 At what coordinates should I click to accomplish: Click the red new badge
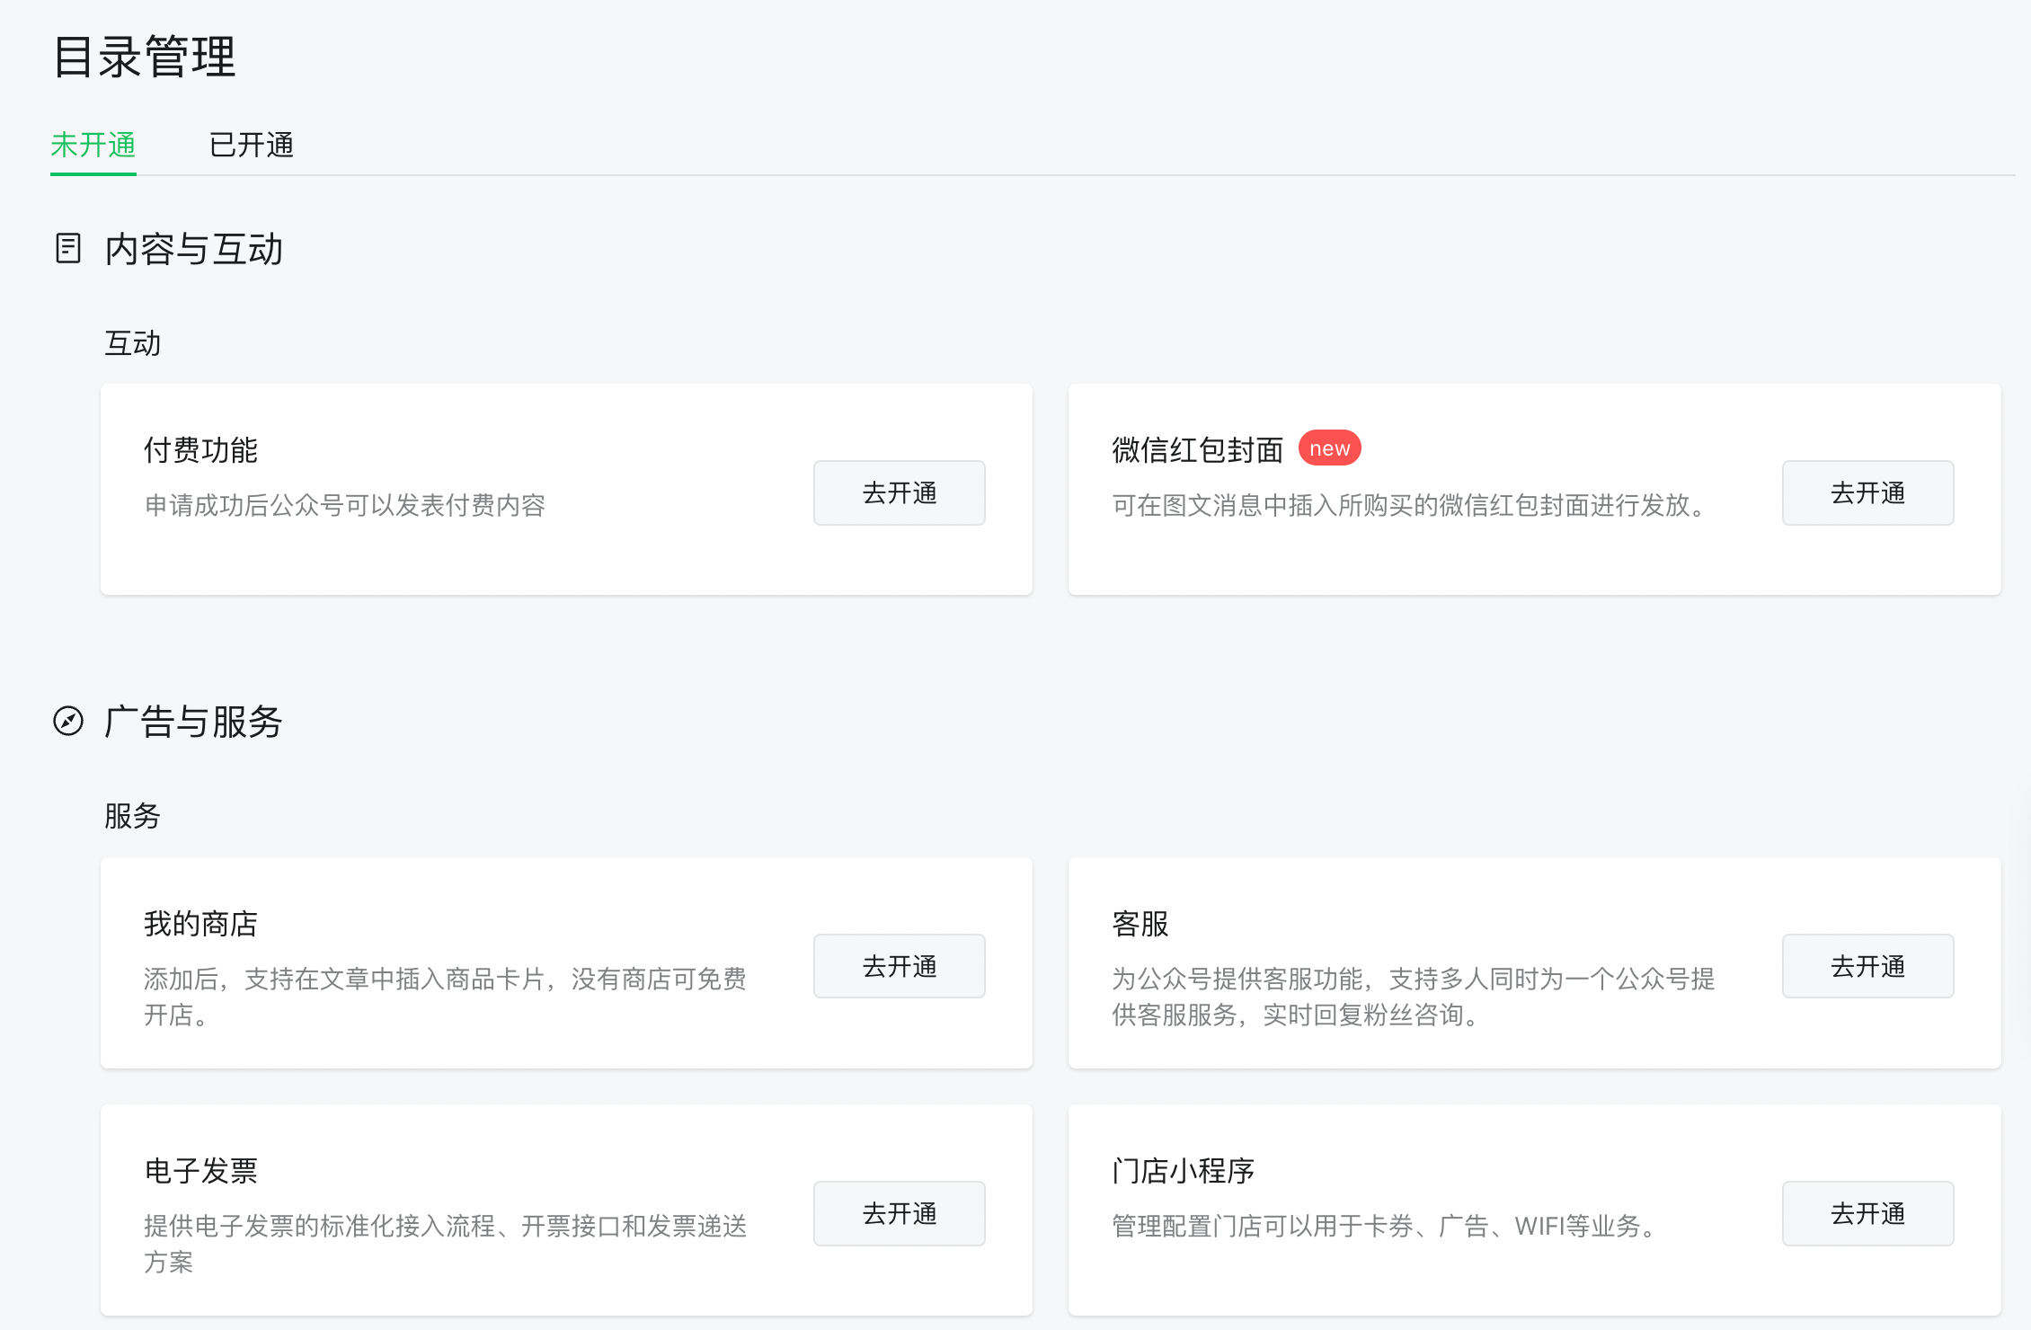(1329, 448)
